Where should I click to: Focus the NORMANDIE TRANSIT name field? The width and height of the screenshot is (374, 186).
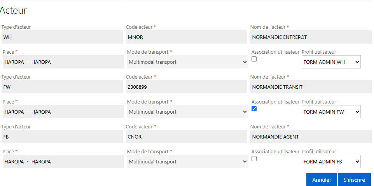point(311,87)
